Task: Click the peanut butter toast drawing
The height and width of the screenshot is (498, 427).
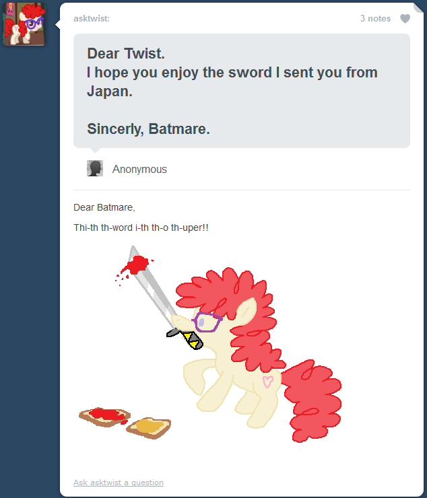Action: 148,428
